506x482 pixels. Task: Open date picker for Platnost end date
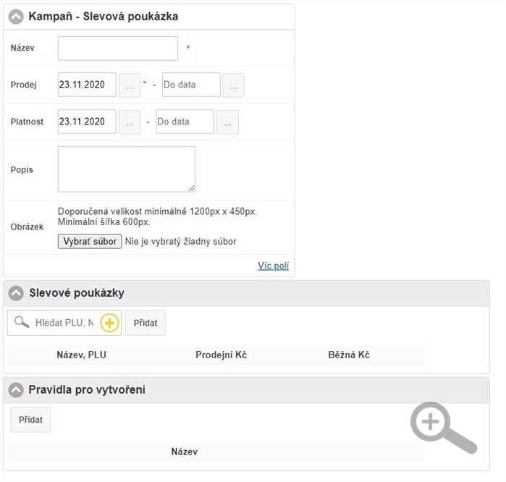pyautogui.click(x=227, y=122)
